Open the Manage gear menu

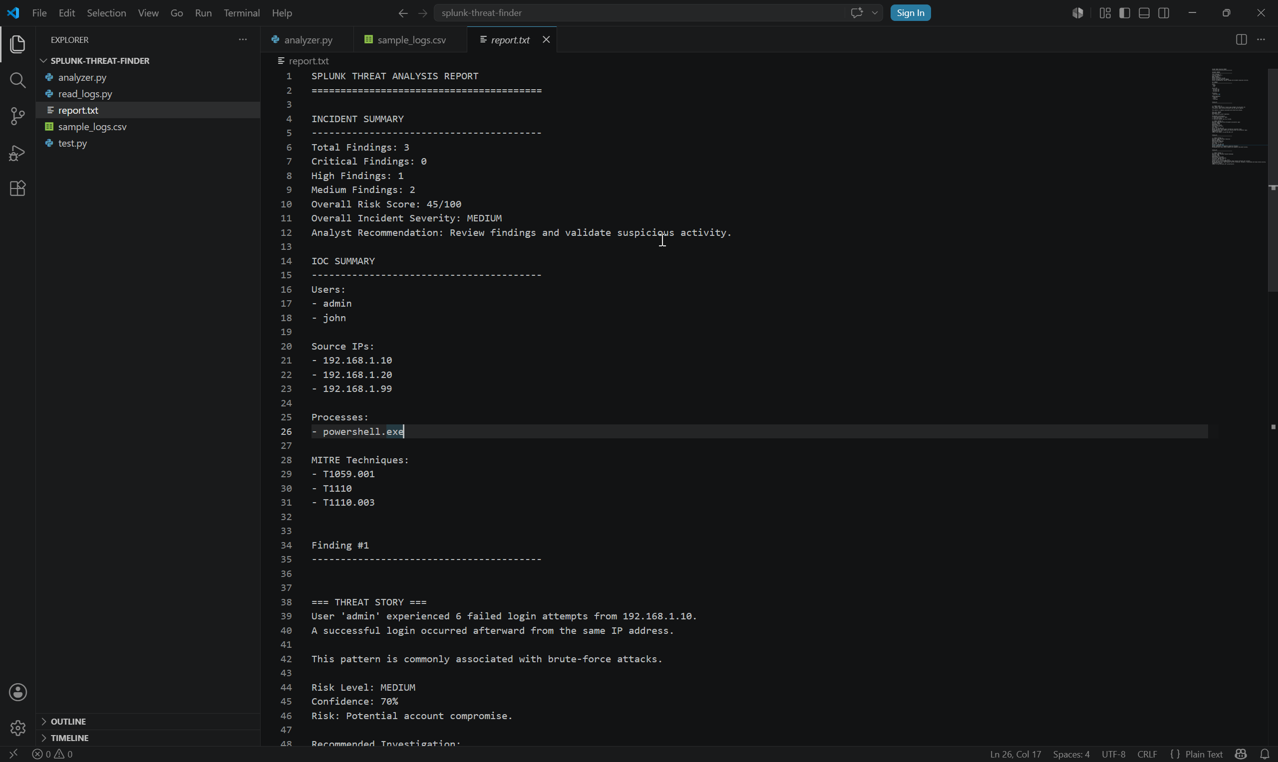[x=17, y=728]
